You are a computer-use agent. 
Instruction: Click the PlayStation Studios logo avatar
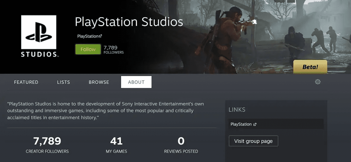[39, 37]
